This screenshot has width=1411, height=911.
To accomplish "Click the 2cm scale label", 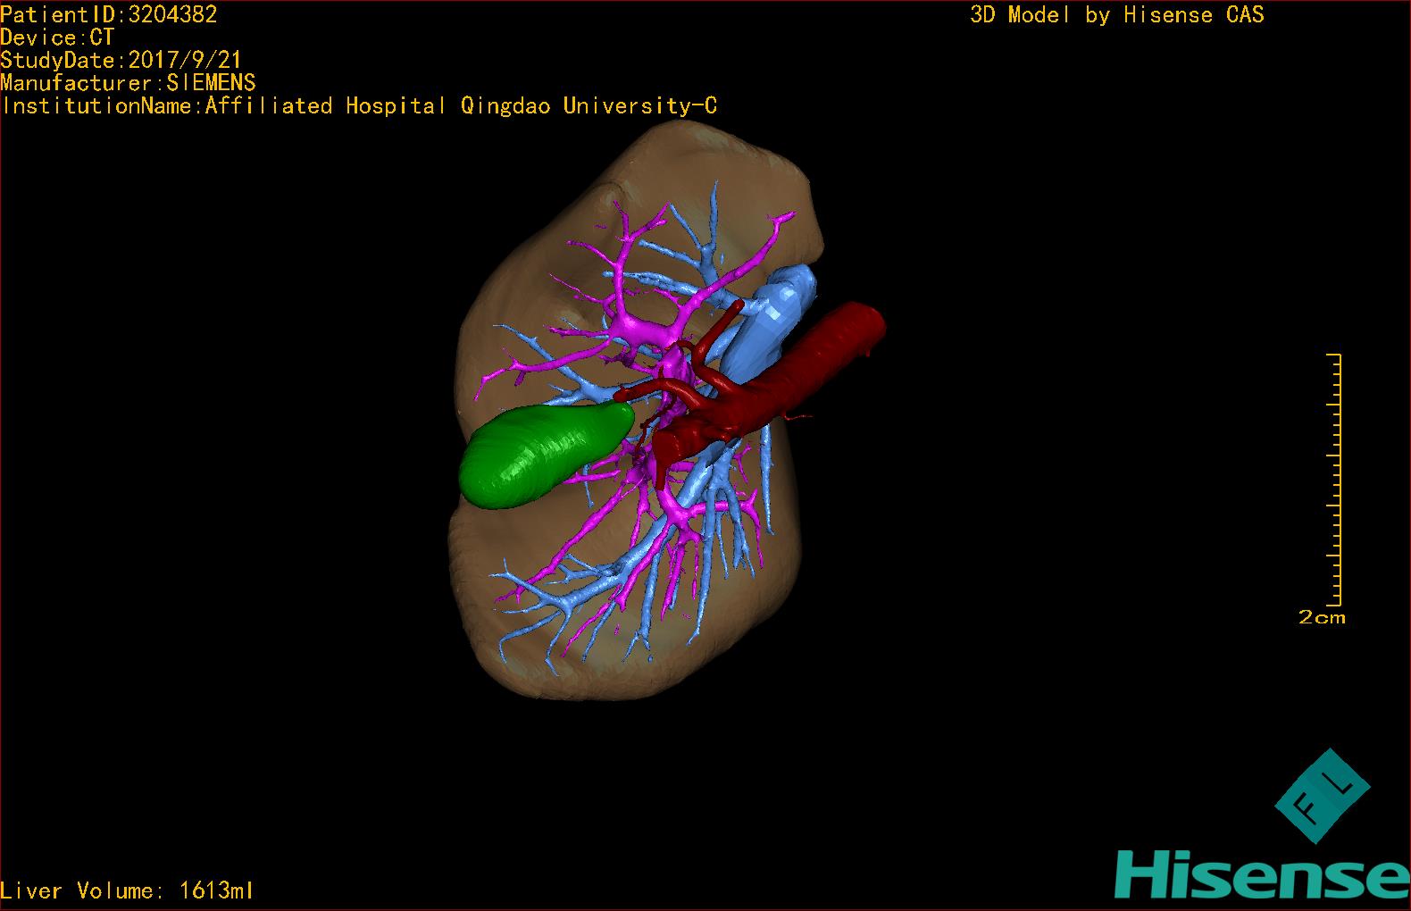I will (1322, 617).
